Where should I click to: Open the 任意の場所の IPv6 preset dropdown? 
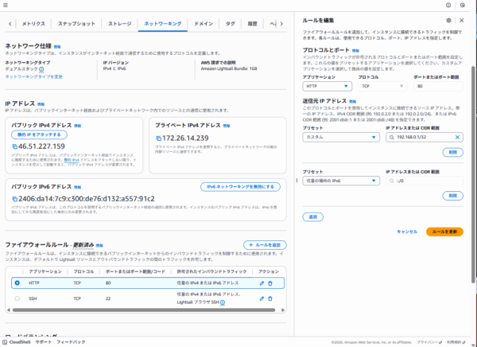coord(341,181)
